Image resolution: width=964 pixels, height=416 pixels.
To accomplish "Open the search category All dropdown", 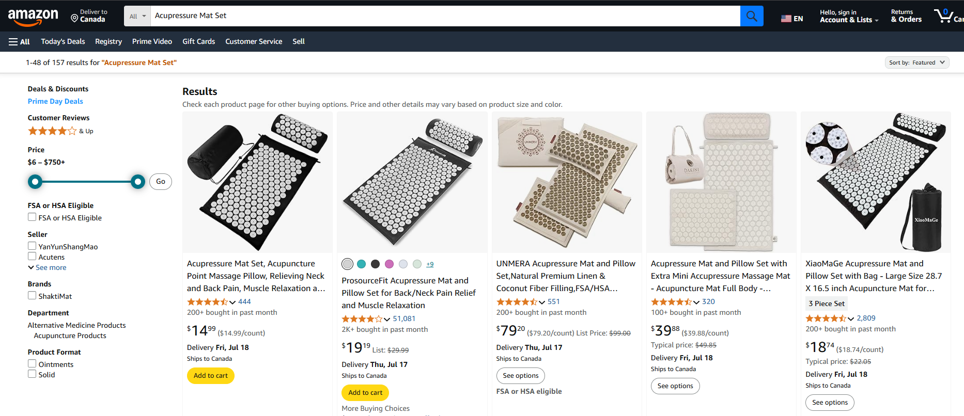I will pos(137,16).
